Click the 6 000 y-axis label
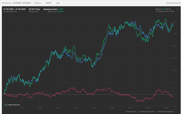 click(176, 21)
